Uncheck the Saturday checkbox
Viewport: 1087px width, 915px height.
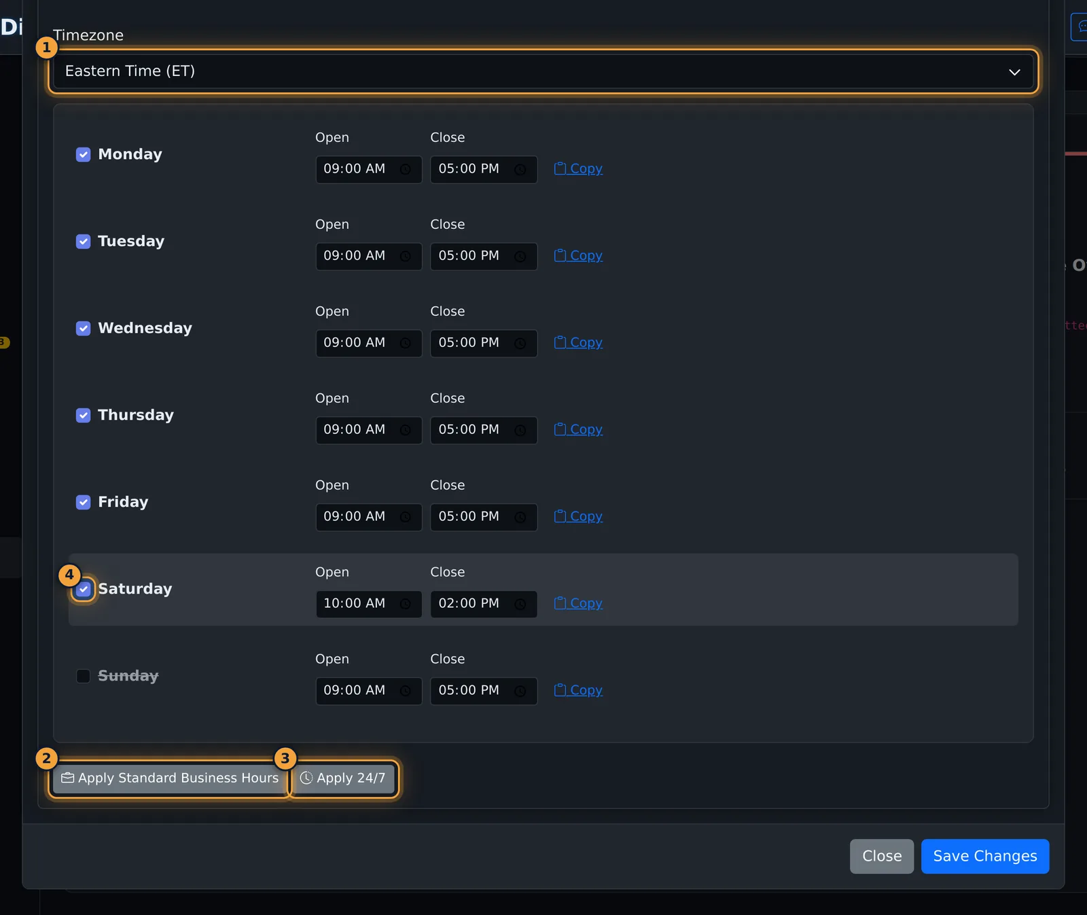[83, 589]
